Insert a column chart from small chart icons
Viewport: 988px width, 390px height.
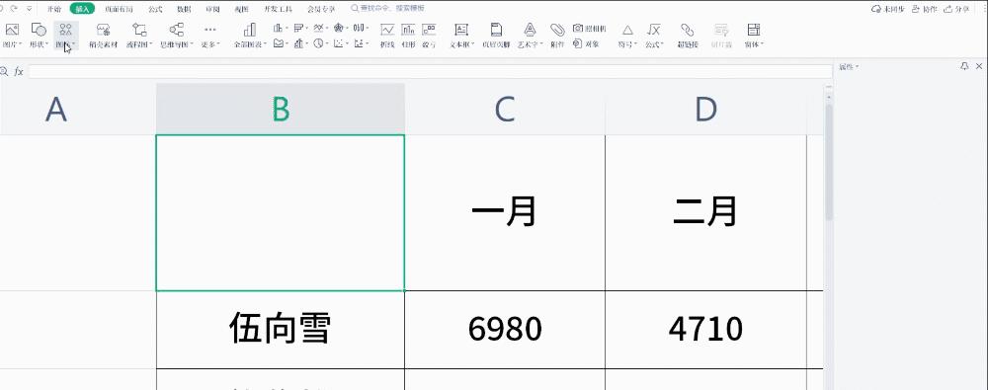click(x=278, y=29)
